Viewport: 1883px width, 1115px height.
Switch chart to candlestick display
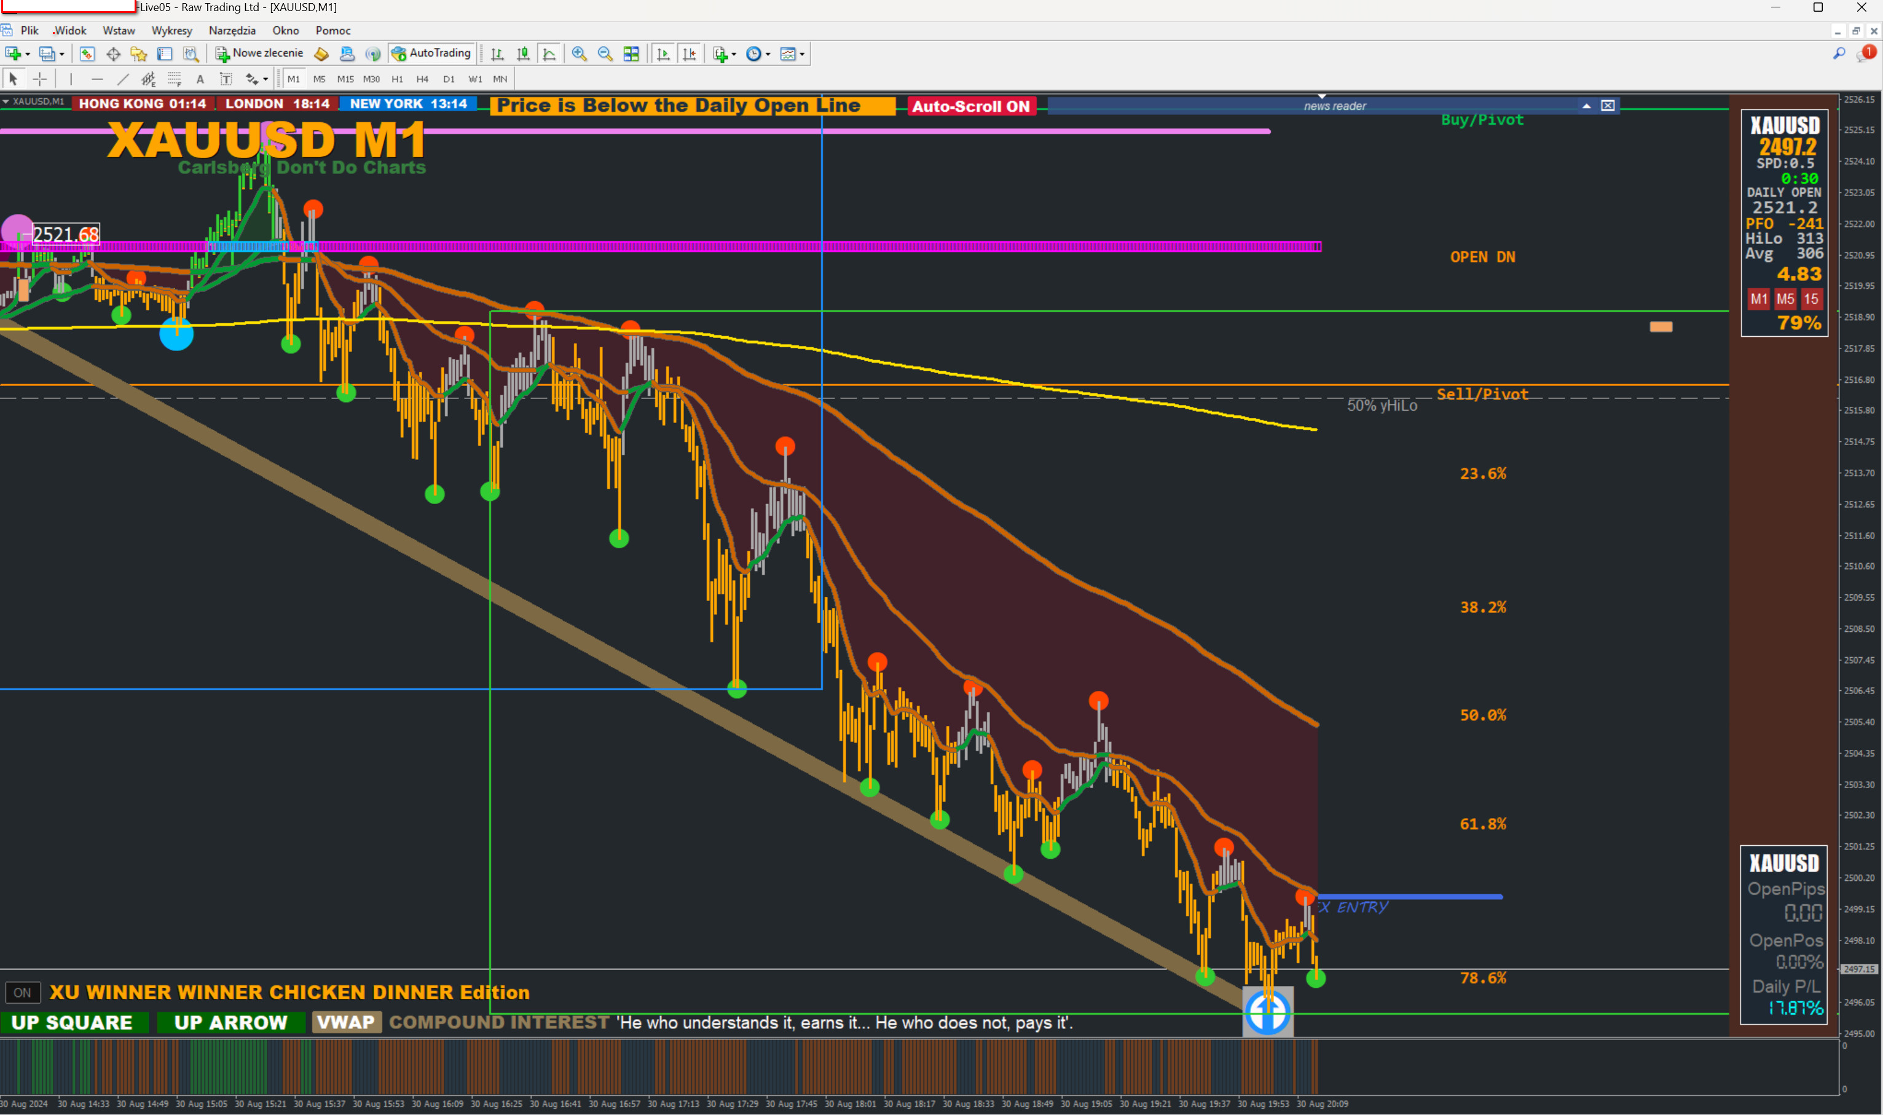[524, 53]
